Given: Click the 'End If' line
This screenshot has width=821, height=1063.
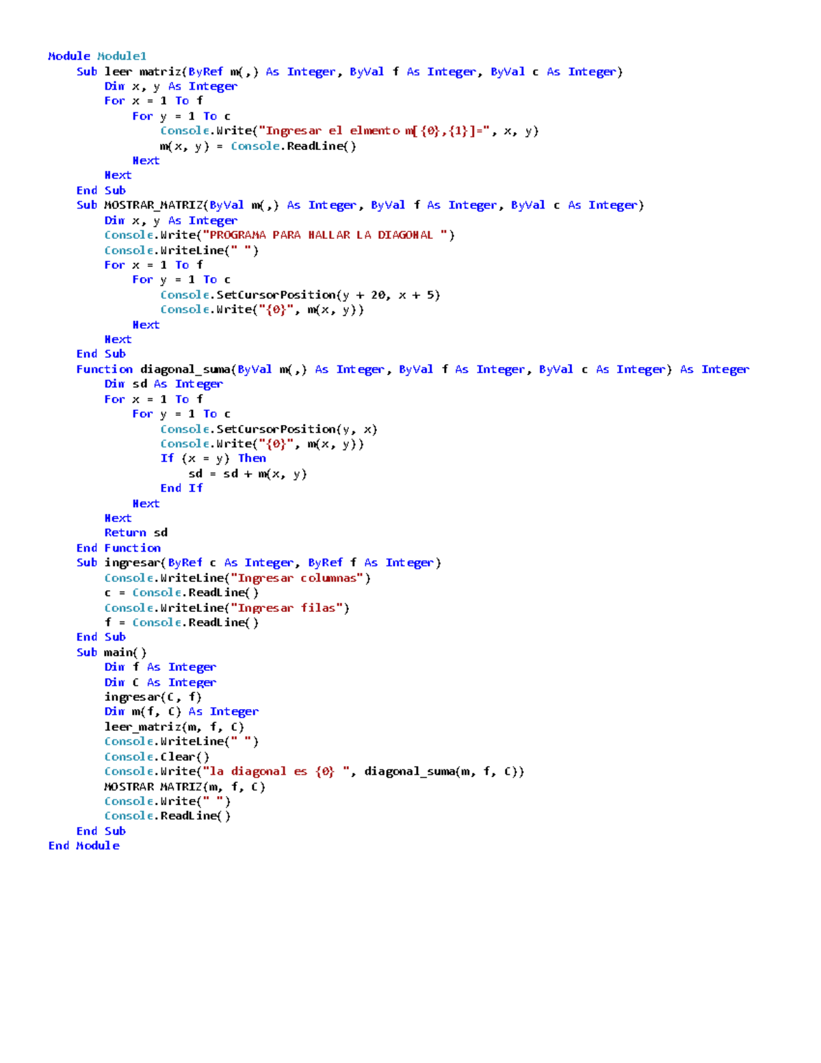Looking at the screenshot, I should [x=181, y=488].
